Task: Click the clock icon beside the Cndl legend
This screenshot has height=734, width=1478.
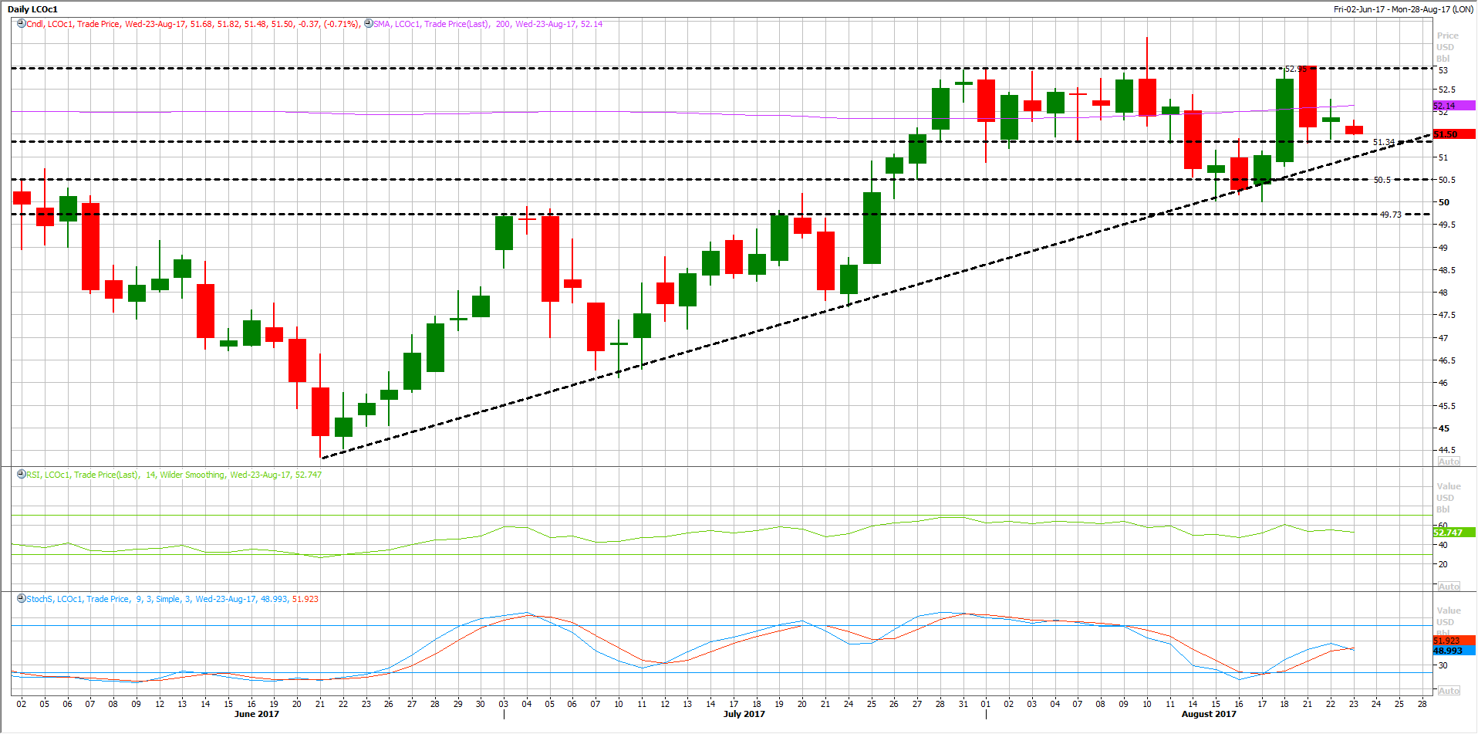Action: point(22,24)
